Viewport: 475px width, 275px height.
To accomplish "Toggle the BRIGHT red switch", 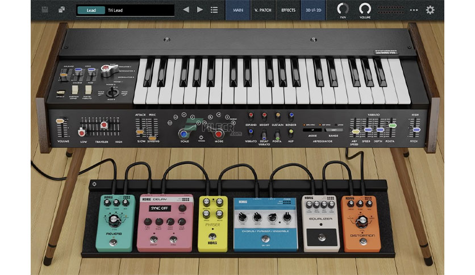I will click(x=264, y=117).
